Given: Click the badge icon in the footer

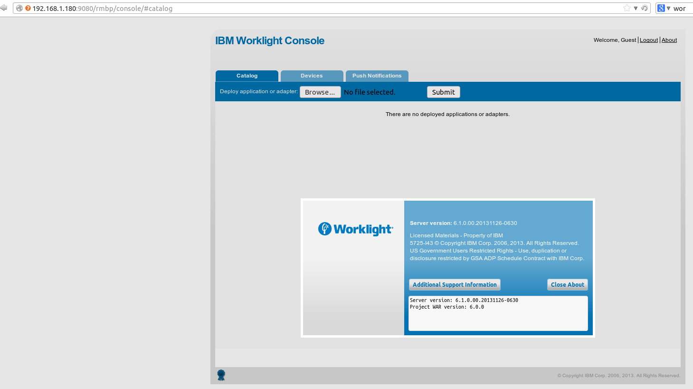Looking at the screenshot, I should (221, 375).
